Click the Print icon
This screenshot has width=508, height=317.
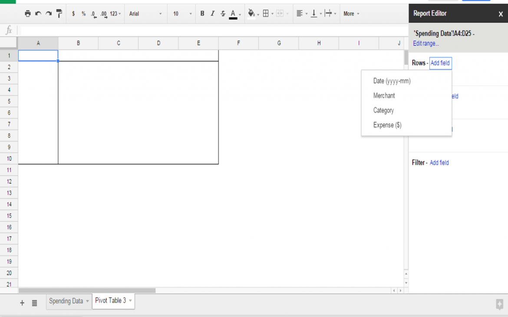point(27,13)
